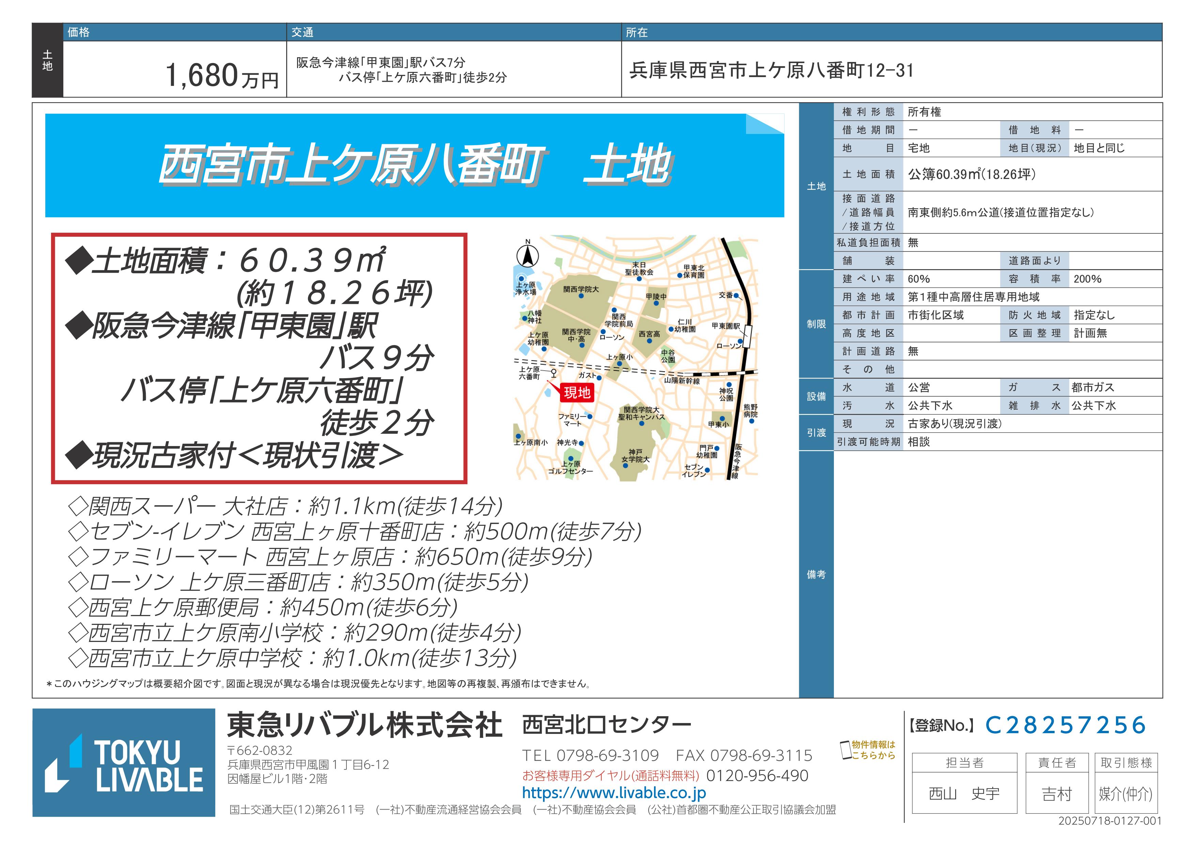The height and width of the screenshot is (845, 1195).
Task: Click the red 現地 marker on the map
Action: pos(577,392)
